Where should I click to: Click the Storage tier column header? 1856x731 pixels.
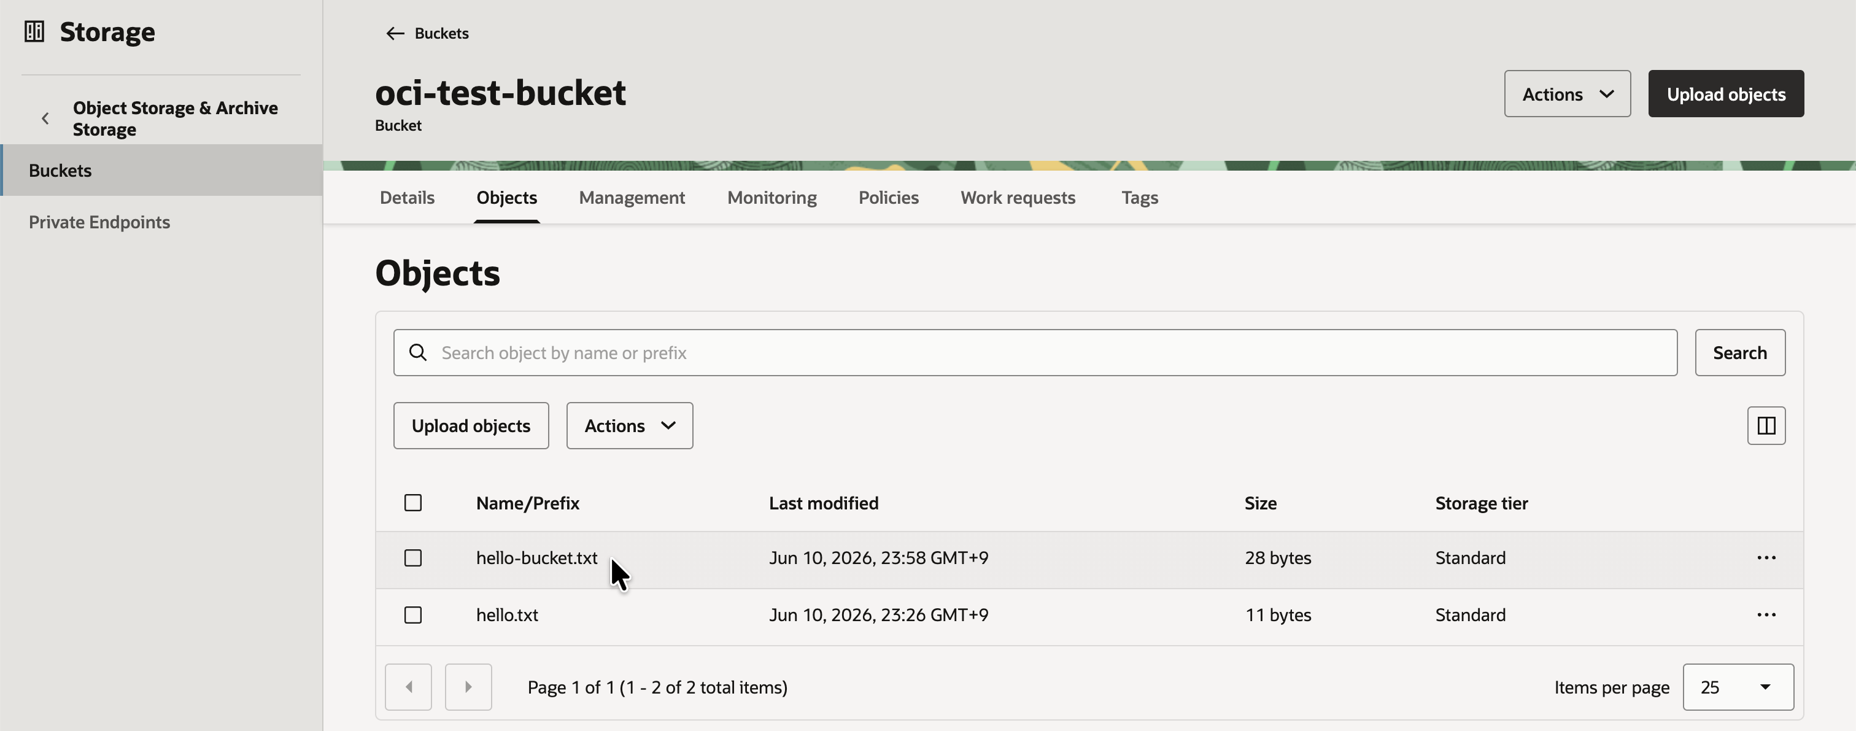pyautogui.click(x=1482, y=503)
